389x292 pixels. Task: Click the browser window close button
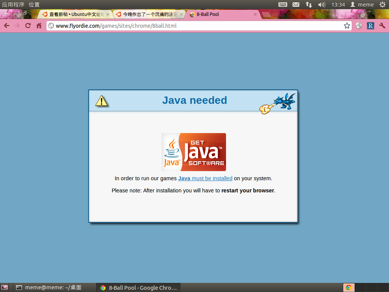point(5,13)
